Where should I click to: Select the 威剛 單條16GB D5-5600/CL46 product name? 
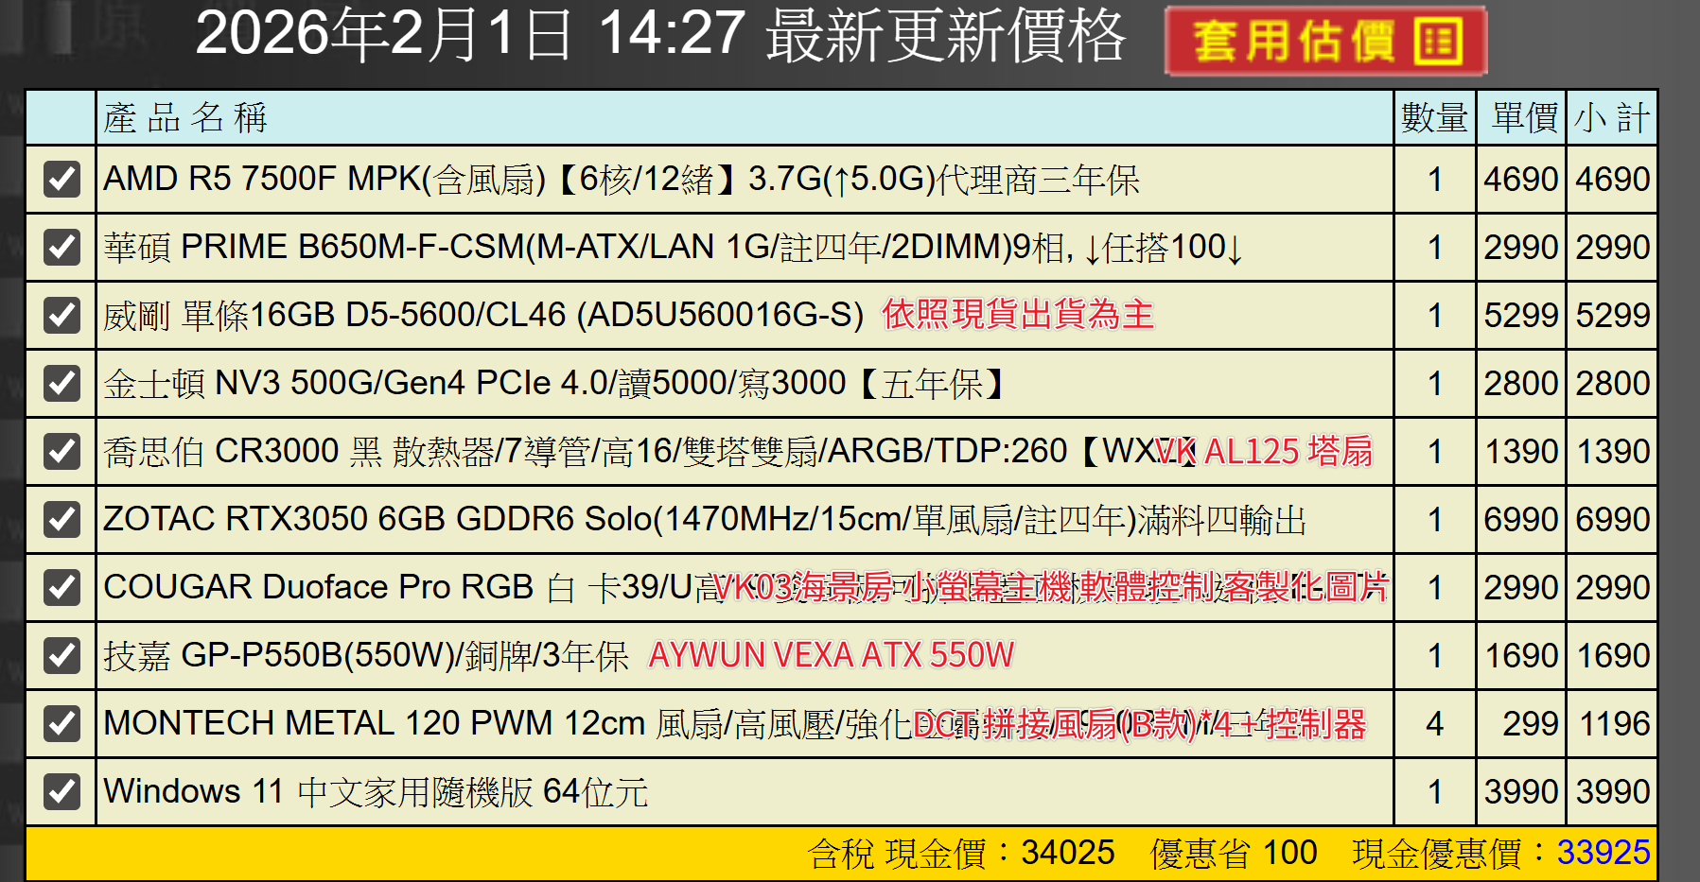(483, 315)
